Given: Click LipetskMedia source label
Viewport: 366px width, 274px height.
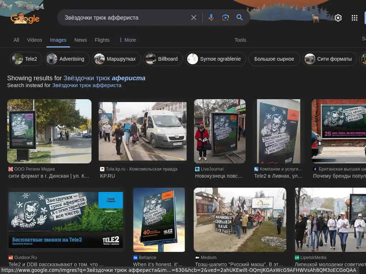Looking at the screenshot, I should [x=313, y=258].
